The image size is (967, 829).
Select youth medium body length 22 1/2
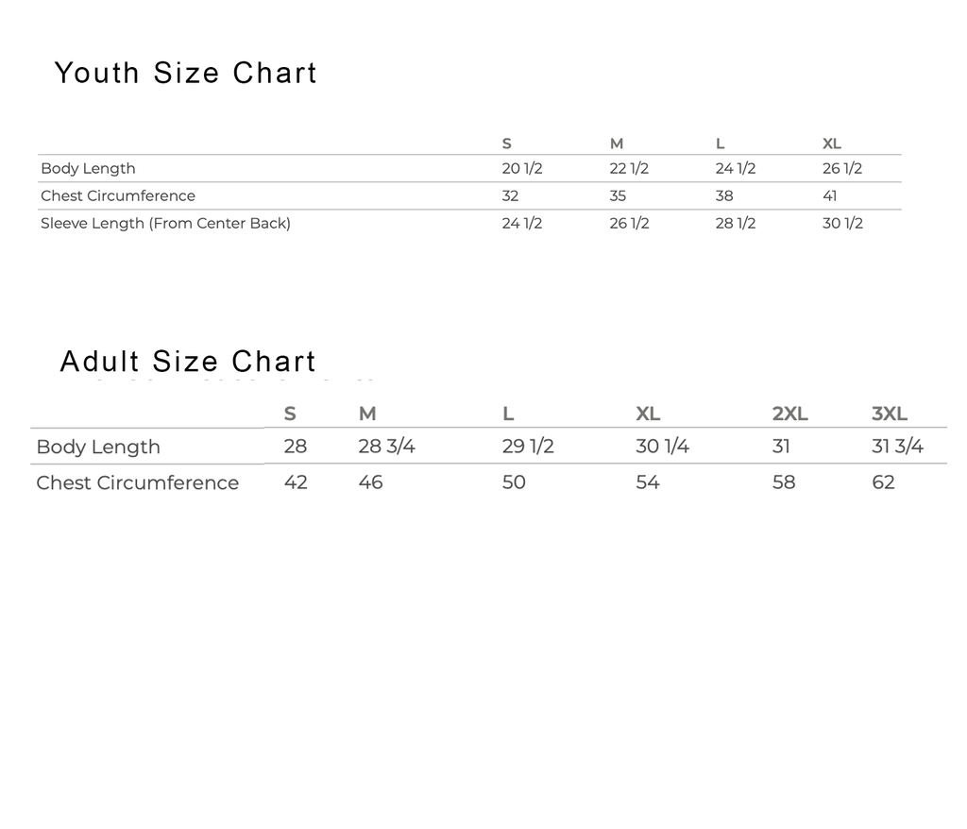pos(629,168)
